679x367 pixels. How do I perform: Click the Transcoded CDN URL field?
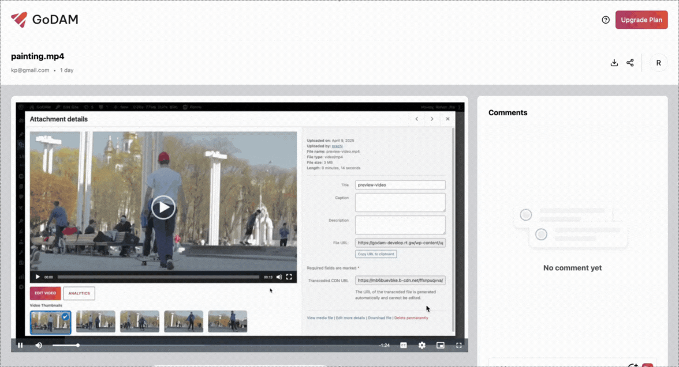click(x=400, y=281)
